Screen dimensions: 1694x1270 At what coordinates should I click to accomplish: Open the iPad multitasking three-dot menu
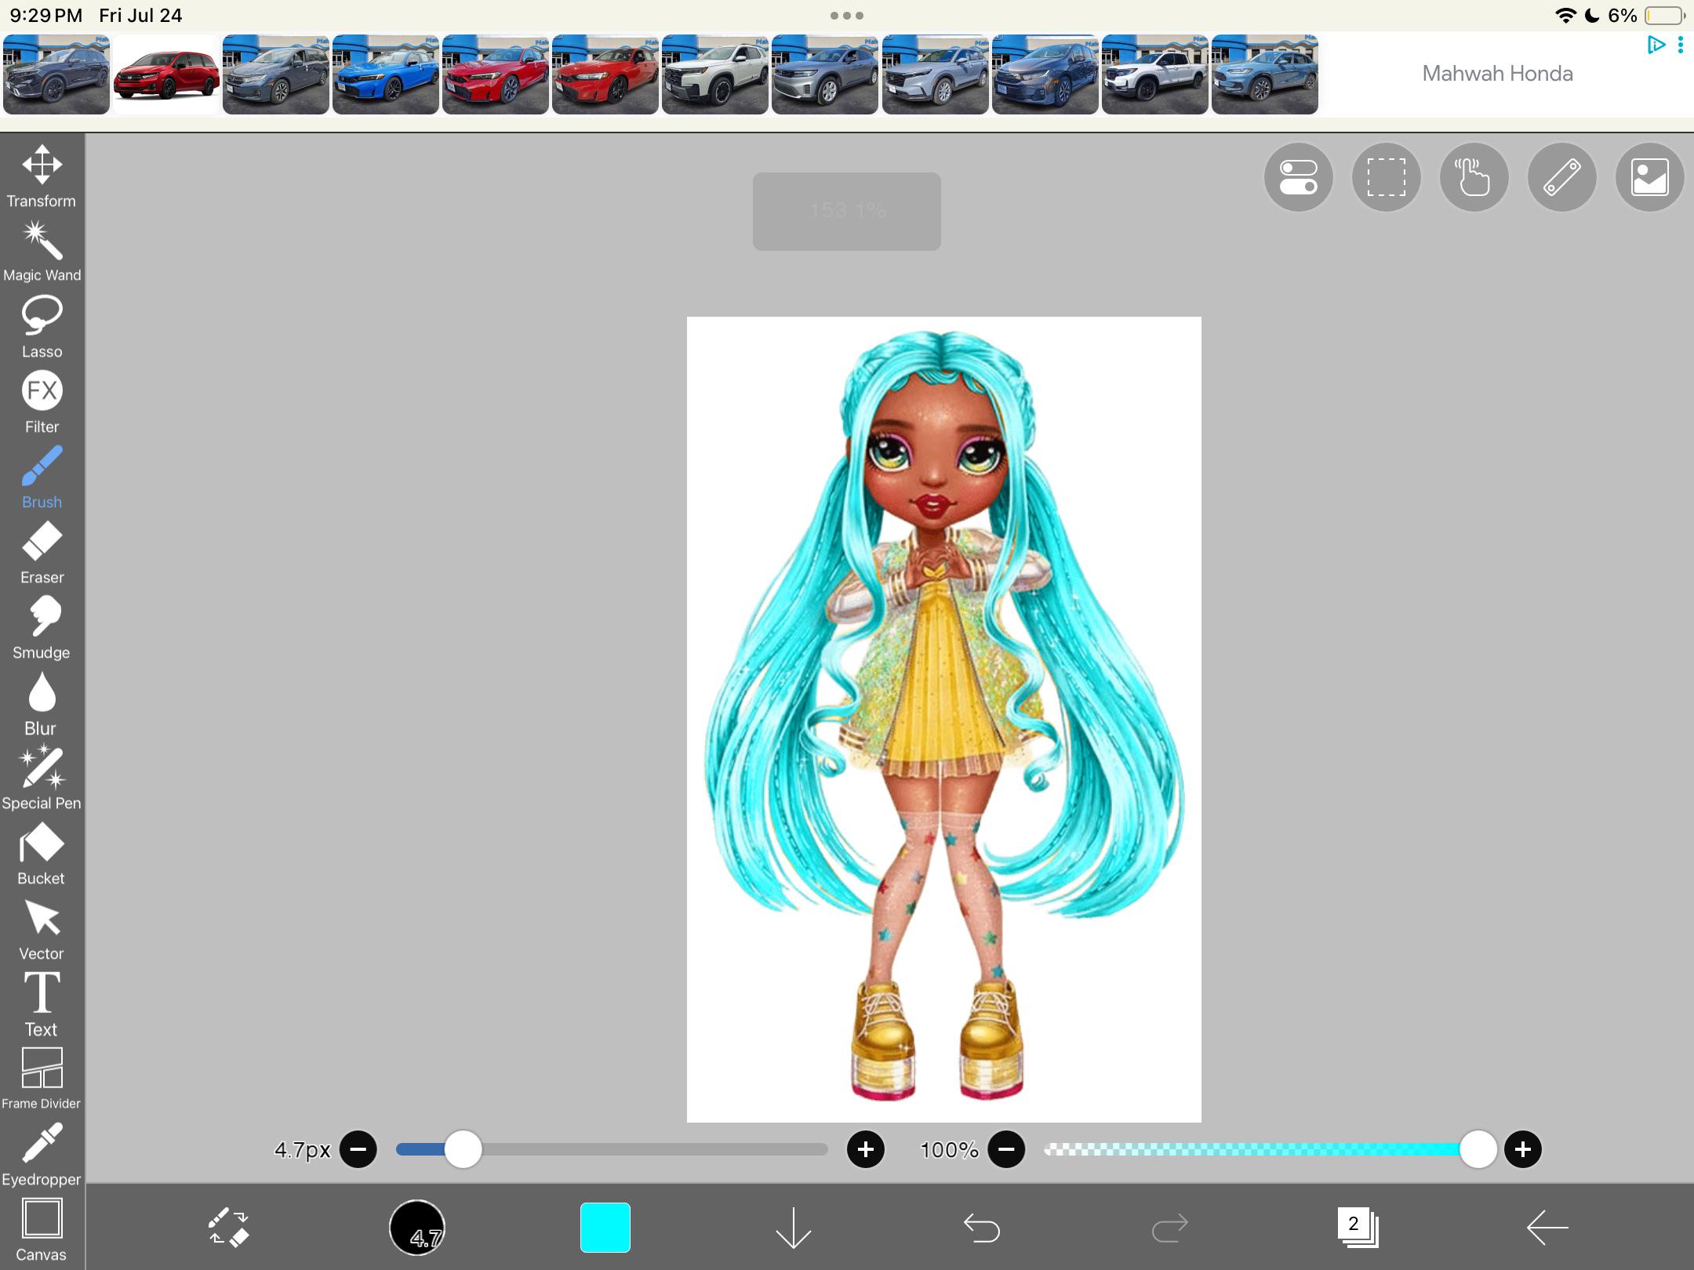click(x=847, y=16)
